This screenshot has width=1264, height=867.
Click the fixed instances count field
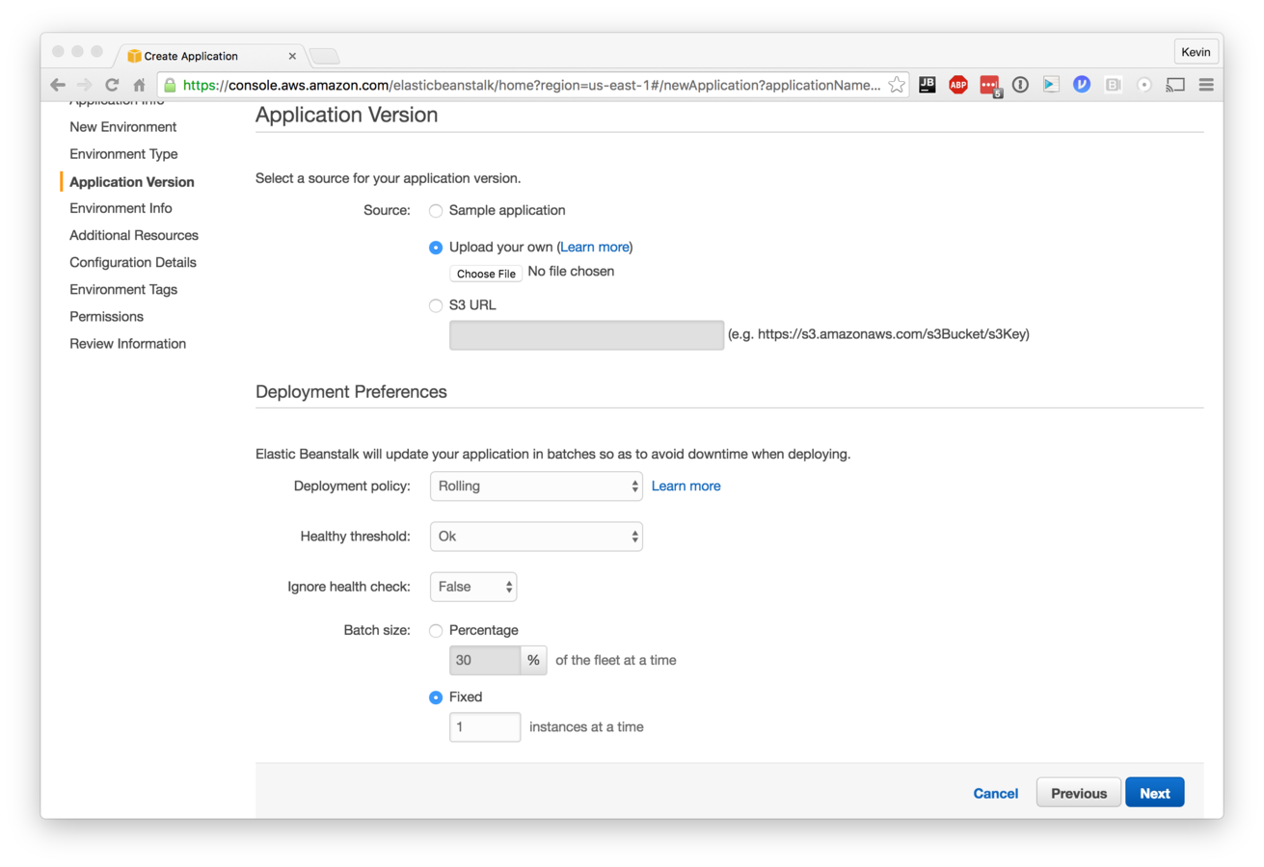[485, 727]
